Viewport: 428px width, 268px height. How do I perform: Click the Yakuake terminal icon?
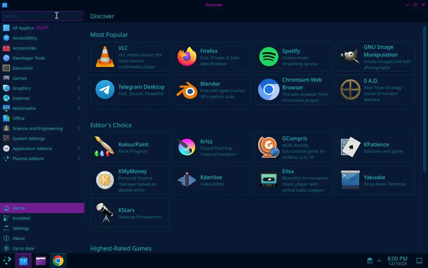[350, 180]
